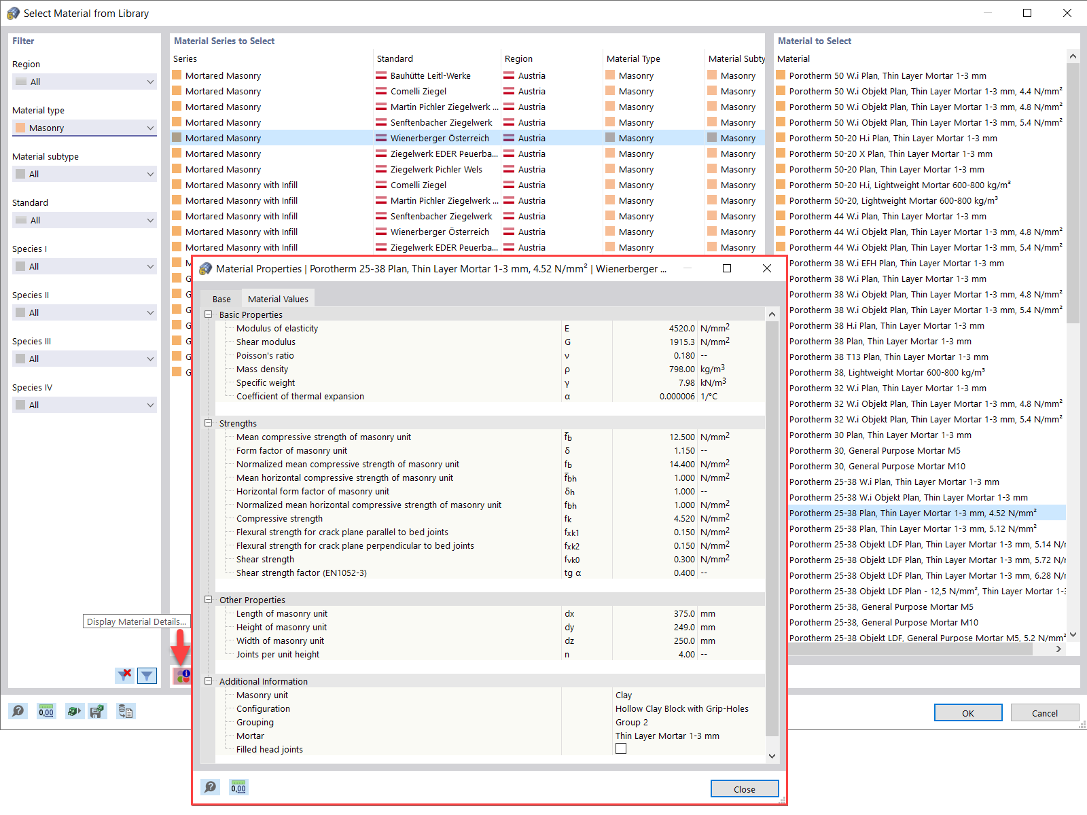
Task: Open the Species II dropdown
Action: (x=84, y=312)
